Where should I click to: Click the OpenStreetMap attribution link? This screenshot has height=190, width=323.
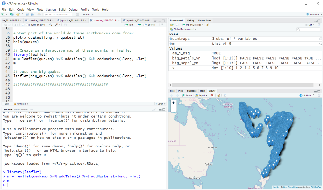click(x=290, y=187)
